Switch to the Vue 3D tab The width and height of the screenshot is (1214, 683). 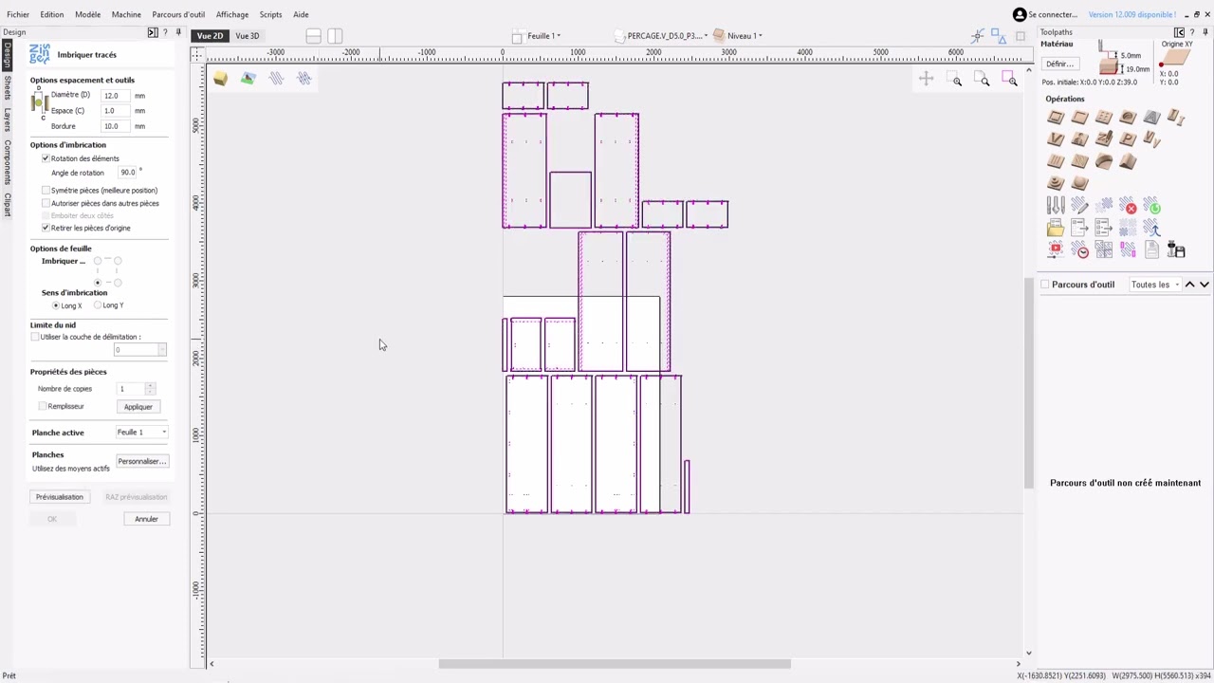[247, 36]
